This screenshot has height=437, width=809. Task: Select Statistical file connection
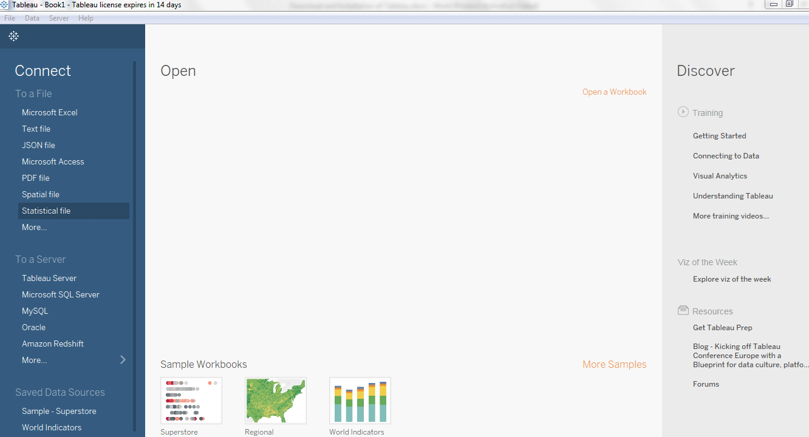pos(73,211)
